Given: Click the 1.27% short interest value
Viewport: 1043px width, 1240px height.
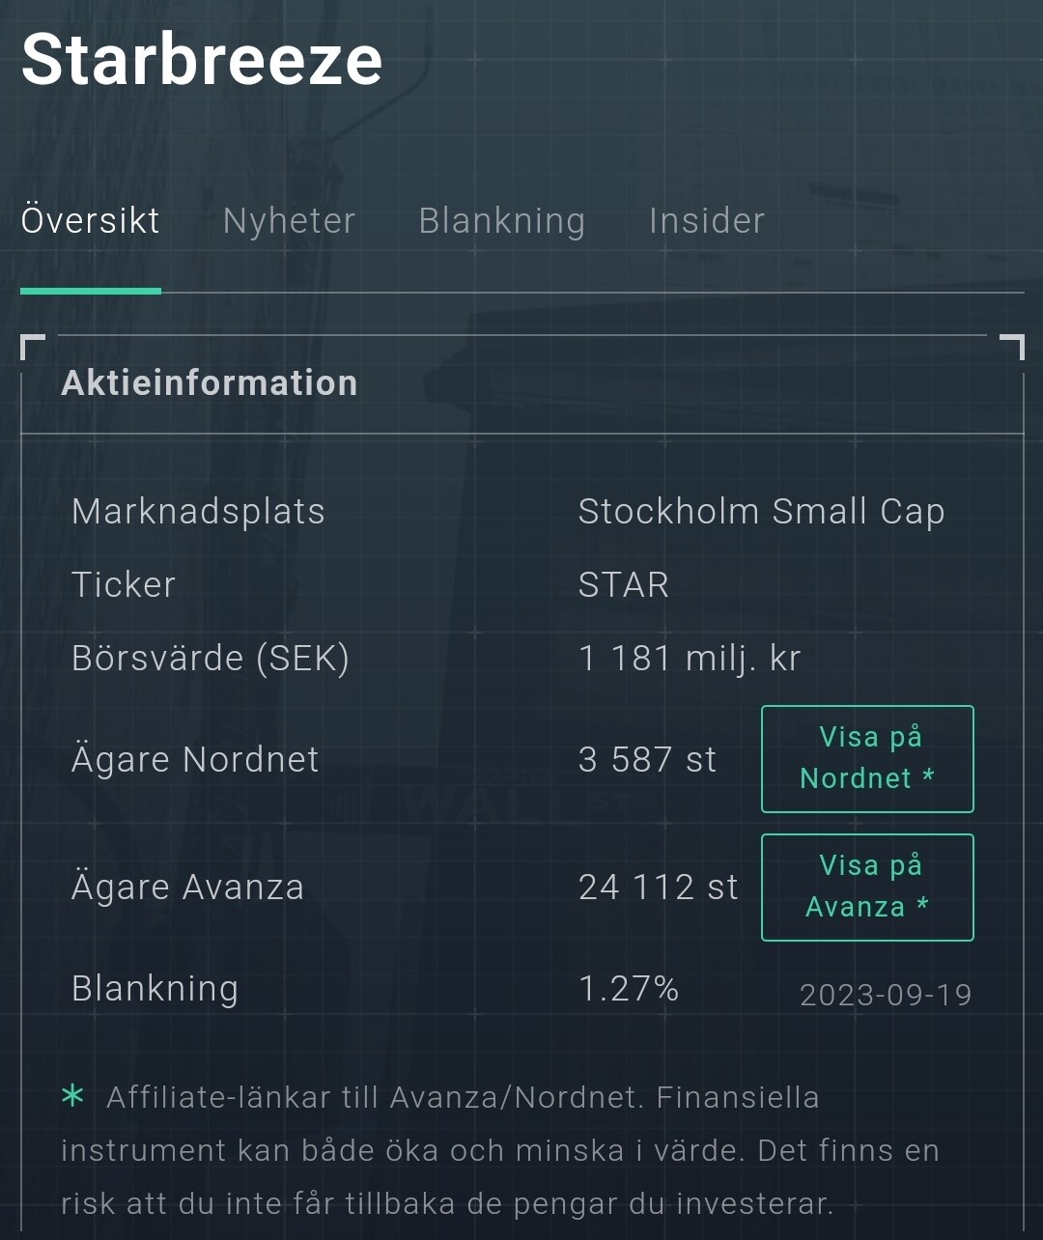Looking at the screenshot, I should [628, 989].
